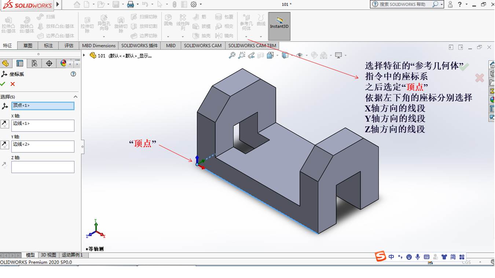This screenshot has width=495, height=278.
Task: Click the 旋转凸台/基体 button
Action: [x=27, y=25]
